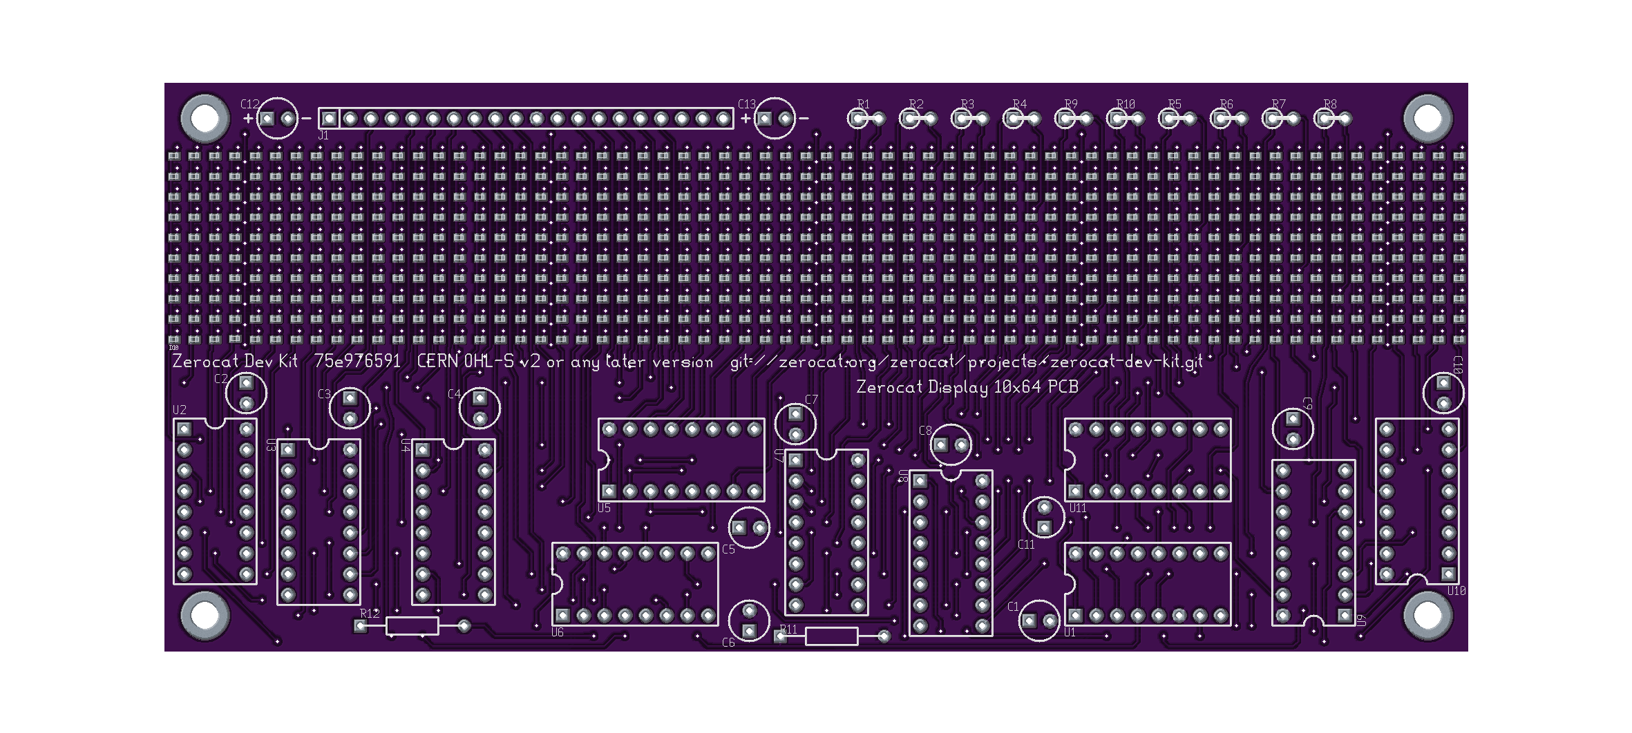Click the U1 chip label
Screen dimensions: 1632x733
[1070, 632]
